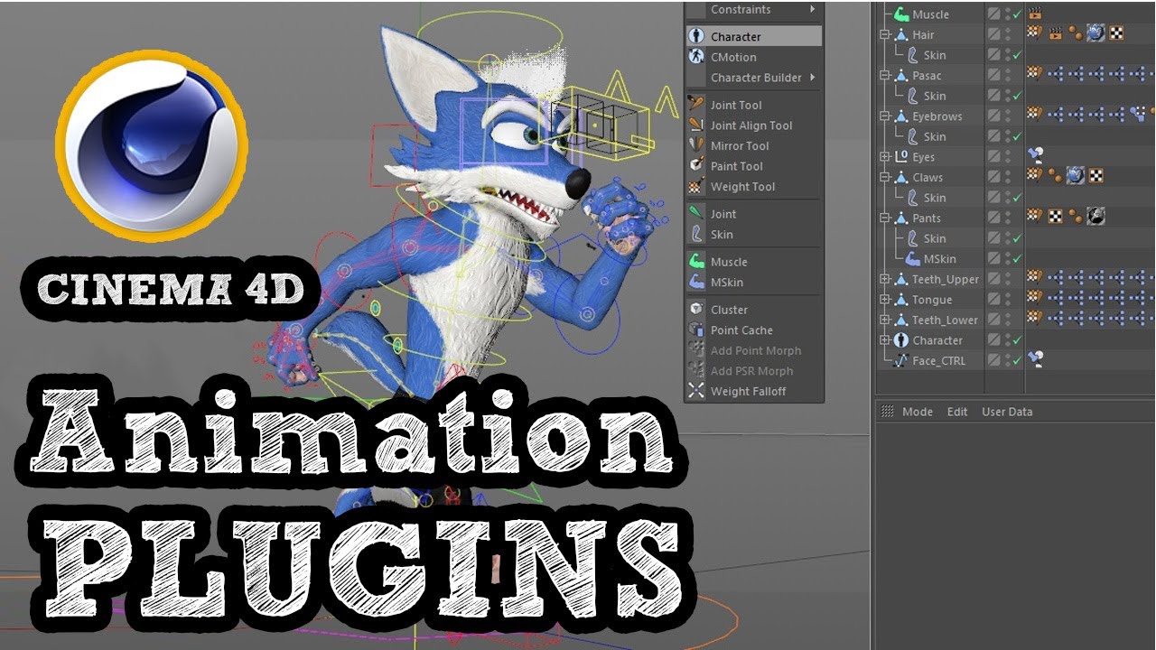
Task: Click the Face_CTRL spline icon
Action: pos(900,360)
